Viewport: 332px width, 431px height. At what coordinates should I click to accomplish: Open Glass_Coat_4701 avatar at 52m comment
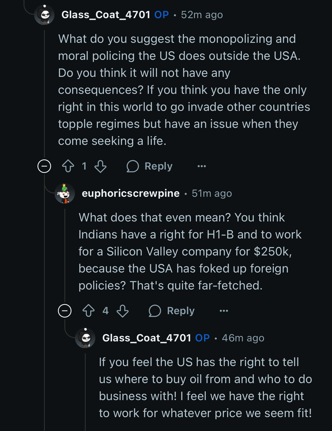(x=44, y=15)
